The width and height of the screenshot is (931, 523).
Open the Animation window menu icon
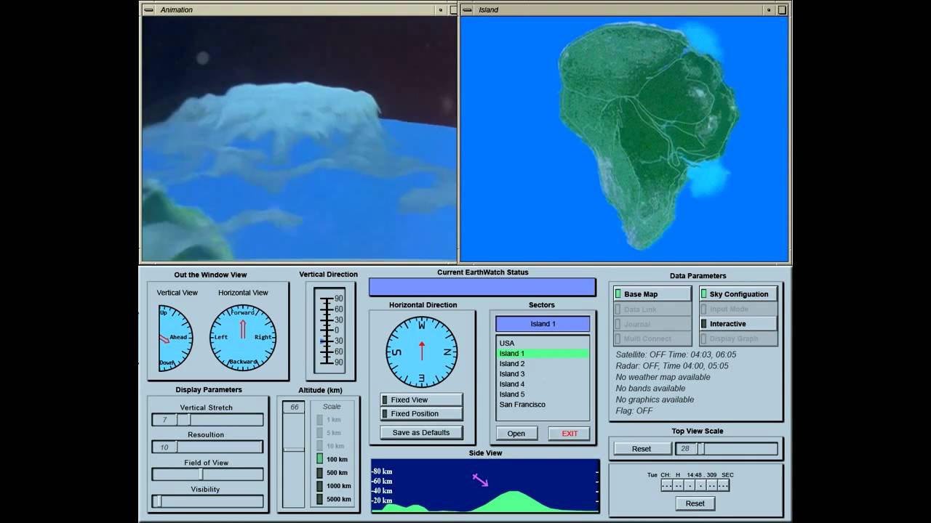click(149, 10)
